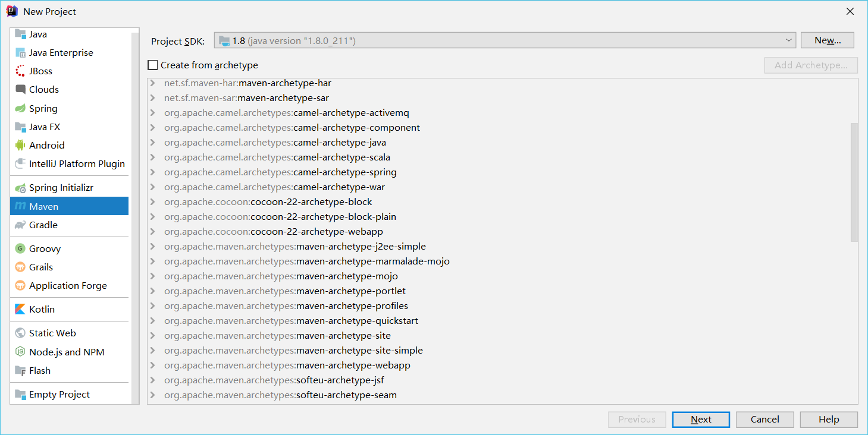Click the Static Web globe icon
868x435 pixels.
(x=20, y=333)
